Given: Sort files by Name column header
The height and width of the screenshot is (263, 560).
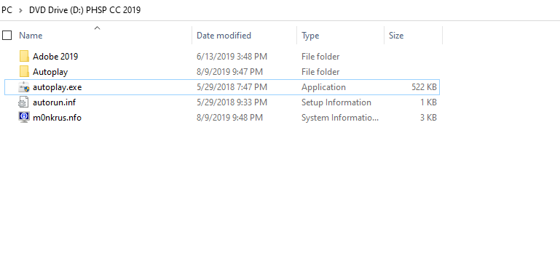Looking at the screenshot, I should (x=31, y=36).
